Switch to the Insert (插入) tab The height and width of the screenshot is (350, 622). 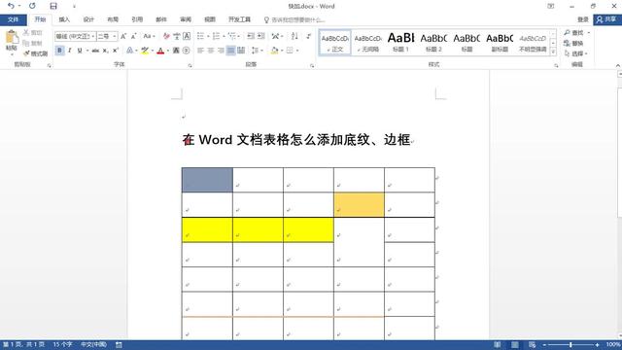click(64, 19)
